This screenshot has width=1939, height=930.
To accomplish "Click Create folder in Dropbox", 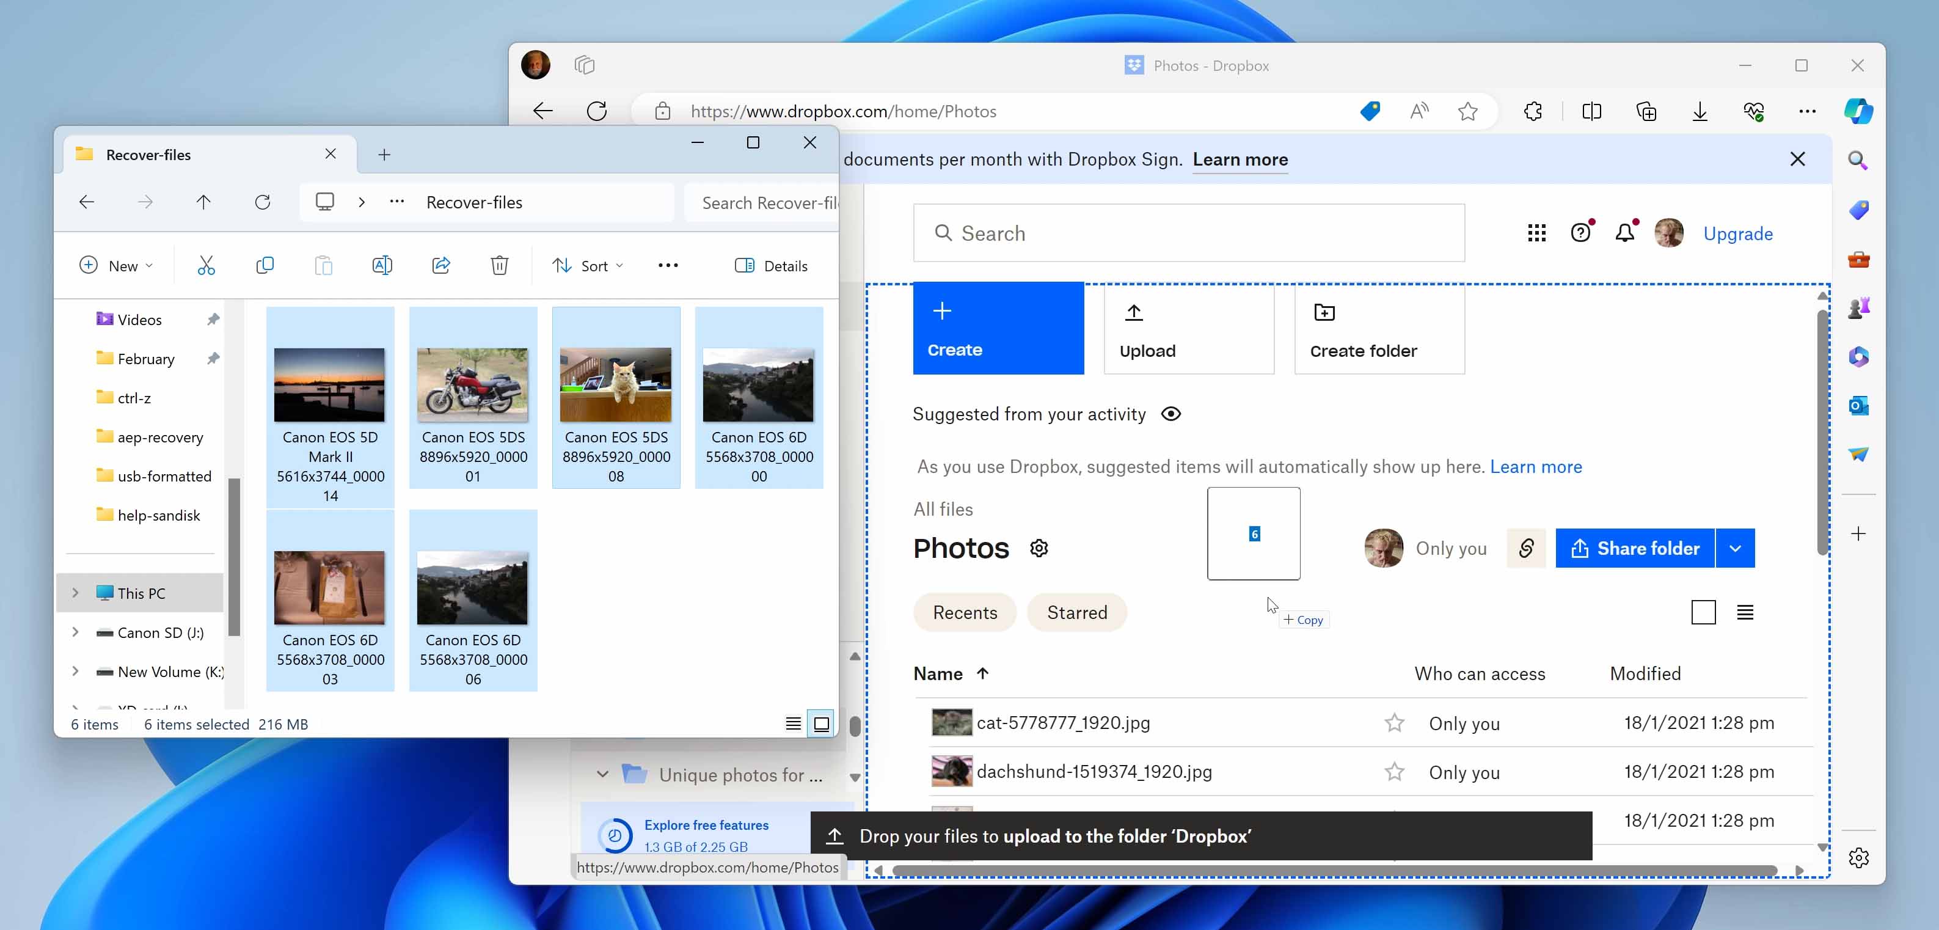I will (1379, 328).
